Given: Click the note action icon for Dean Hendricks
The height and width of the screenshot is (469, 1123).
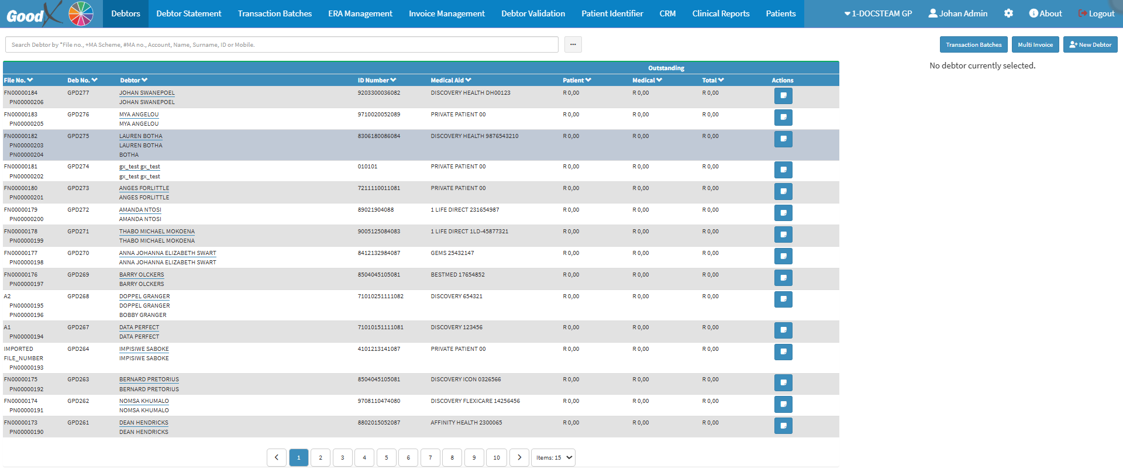Looking at the screenshot, I should (783, 426).
